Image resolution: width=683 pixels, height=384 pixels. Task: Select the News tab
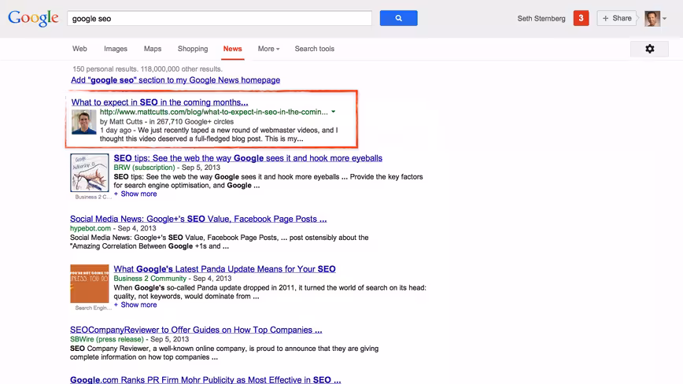[233, 49]
